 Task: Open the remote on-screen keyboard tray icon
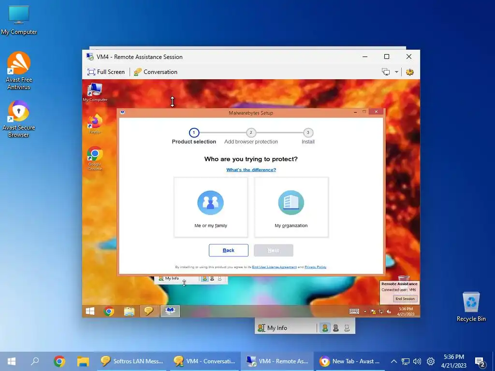click(354, 312)
